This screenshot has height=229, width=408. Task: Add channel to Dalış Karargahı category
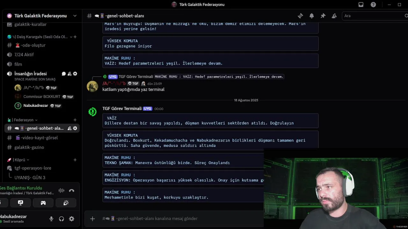click(x=75, y=37)
